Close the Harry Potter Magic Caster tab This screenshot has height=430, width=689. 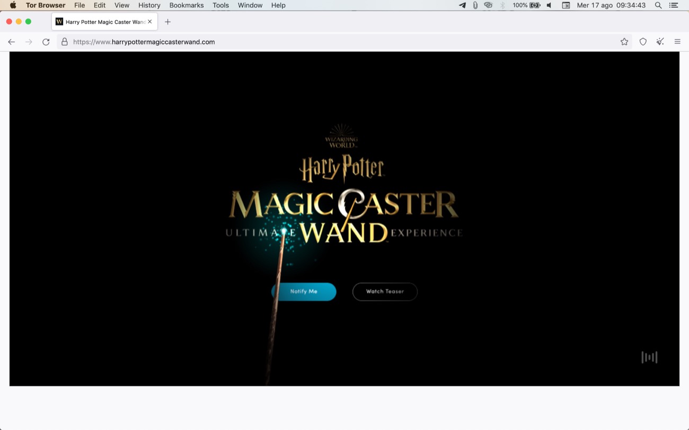pos(150,22)
